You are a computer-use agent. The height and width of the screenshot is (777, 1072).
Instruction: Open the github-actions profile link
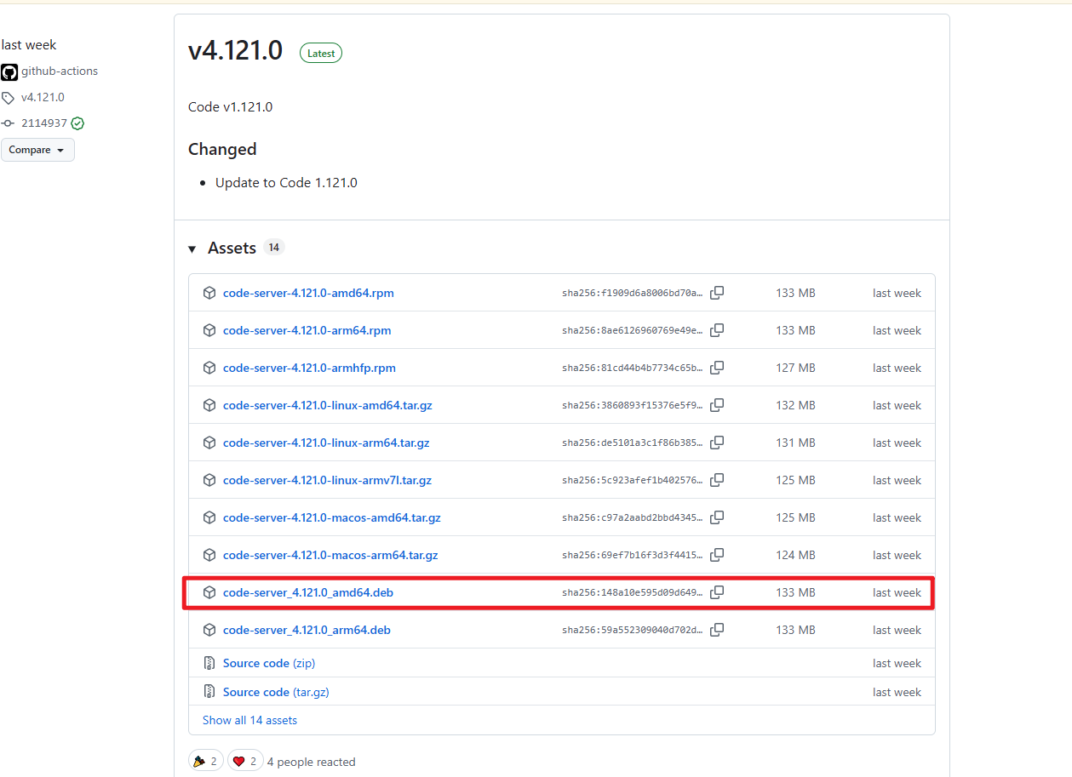point(60,71)
